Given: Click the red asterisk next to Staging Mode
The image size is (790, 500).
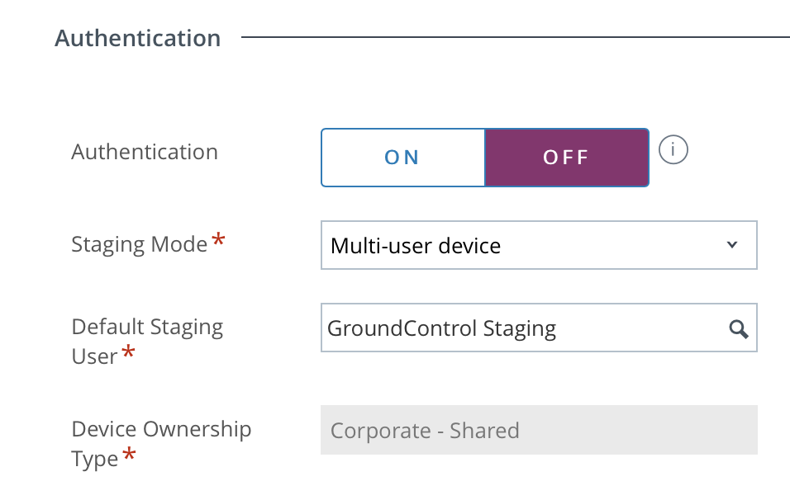Looking at the screenshot, I should [218, 241].
